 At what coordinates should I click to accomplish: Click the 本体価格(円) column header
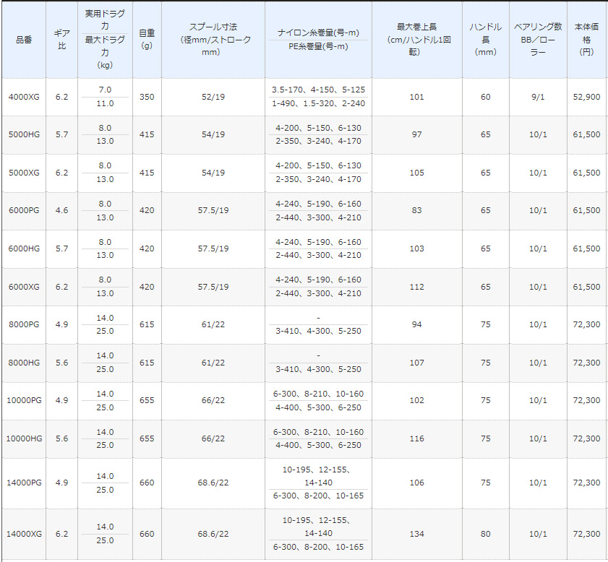[x=587, y=40]
